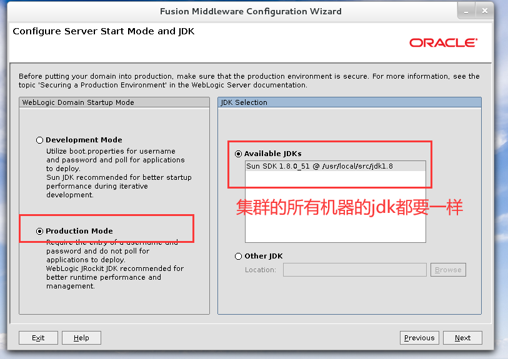This screenshot has height=359, width=508.
Task: Click the Oracle logo
Action: pos(443,42)
